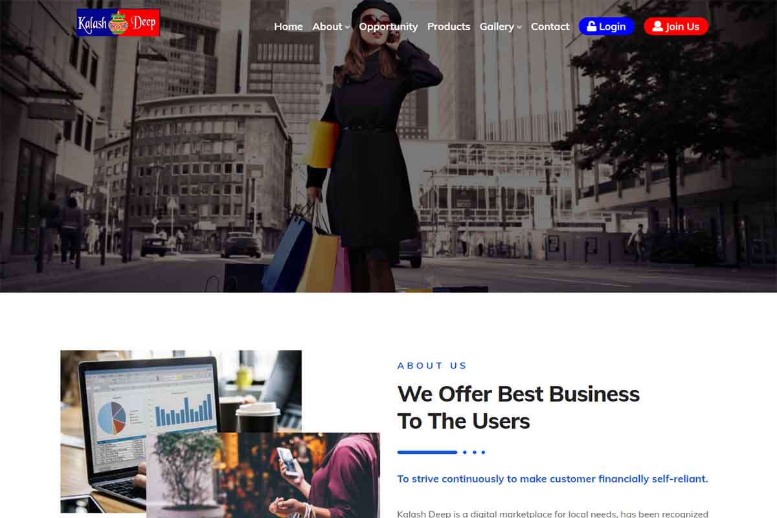
Task: Open the About menu
Action: 327,27
